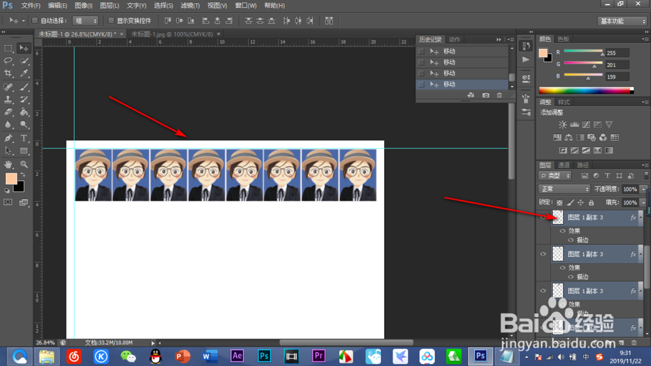Screen dimensions: 651x366
Task: Switch to the 动作 tab
Action: click(454, 40)
